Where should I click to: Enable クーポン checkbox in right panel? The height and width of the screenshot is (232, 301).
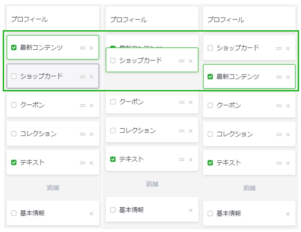pos(210,105)
